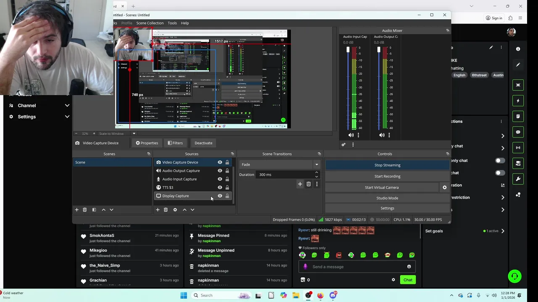Lock the Audio Input Capture source
Image resolution: width=538 pixels, height=302 pixels.
click(x=227, y=179)
